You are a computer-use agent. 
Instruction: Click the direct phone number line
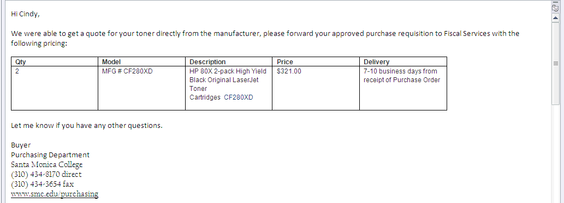pyautogui.click(x=46, y=174)
